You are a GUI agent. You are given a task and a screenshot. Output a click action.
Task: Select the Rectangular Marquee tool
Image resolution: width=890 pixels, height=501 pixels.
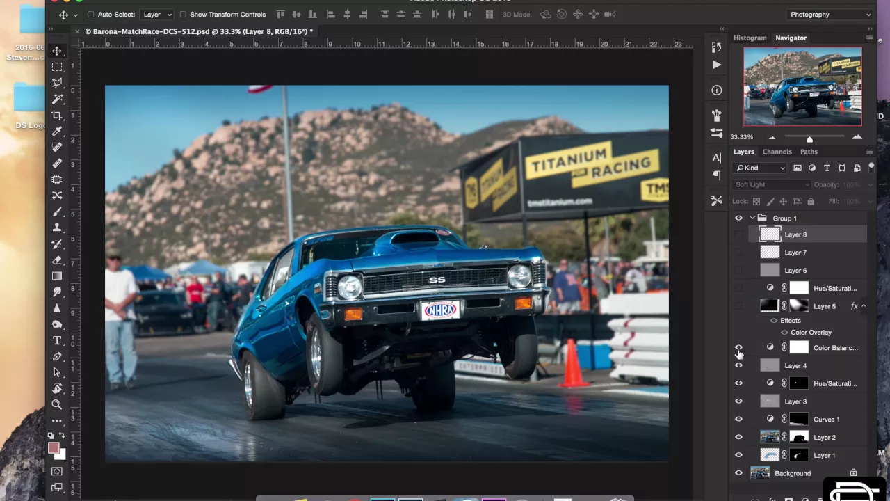pos(57,67)
